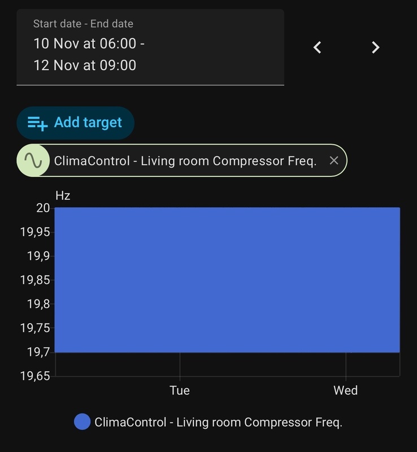Click the blue legend circle below the chart
Viewport: 417px width, 452px height.
pos(83,421)
